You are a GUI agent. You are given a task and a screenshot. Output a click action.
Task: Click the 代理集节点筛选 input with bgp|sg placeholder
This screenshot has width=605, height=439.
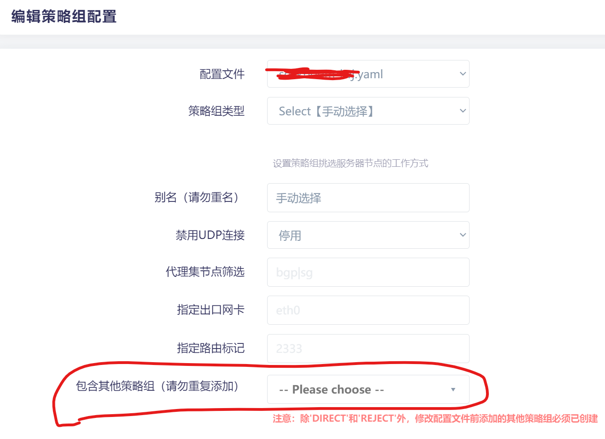click(x=368, y=272)
